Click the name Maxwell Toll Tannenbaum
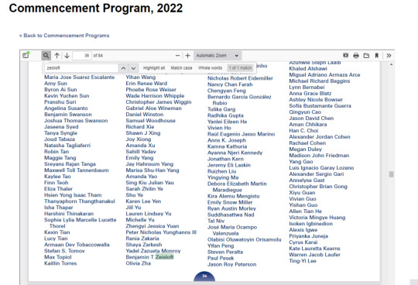 [77, 170]
